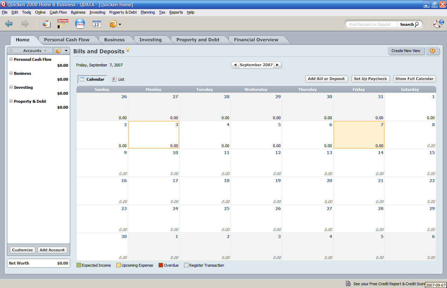
Task: Select the highlighted day 7 calendar cell
Action: pos(359,135)
